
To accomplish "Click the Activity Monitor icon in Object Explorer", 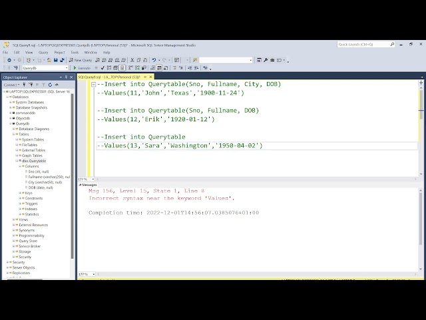I will [57, 85].
